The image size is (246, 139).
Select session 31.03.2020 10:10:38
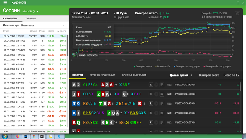[33, 60]
